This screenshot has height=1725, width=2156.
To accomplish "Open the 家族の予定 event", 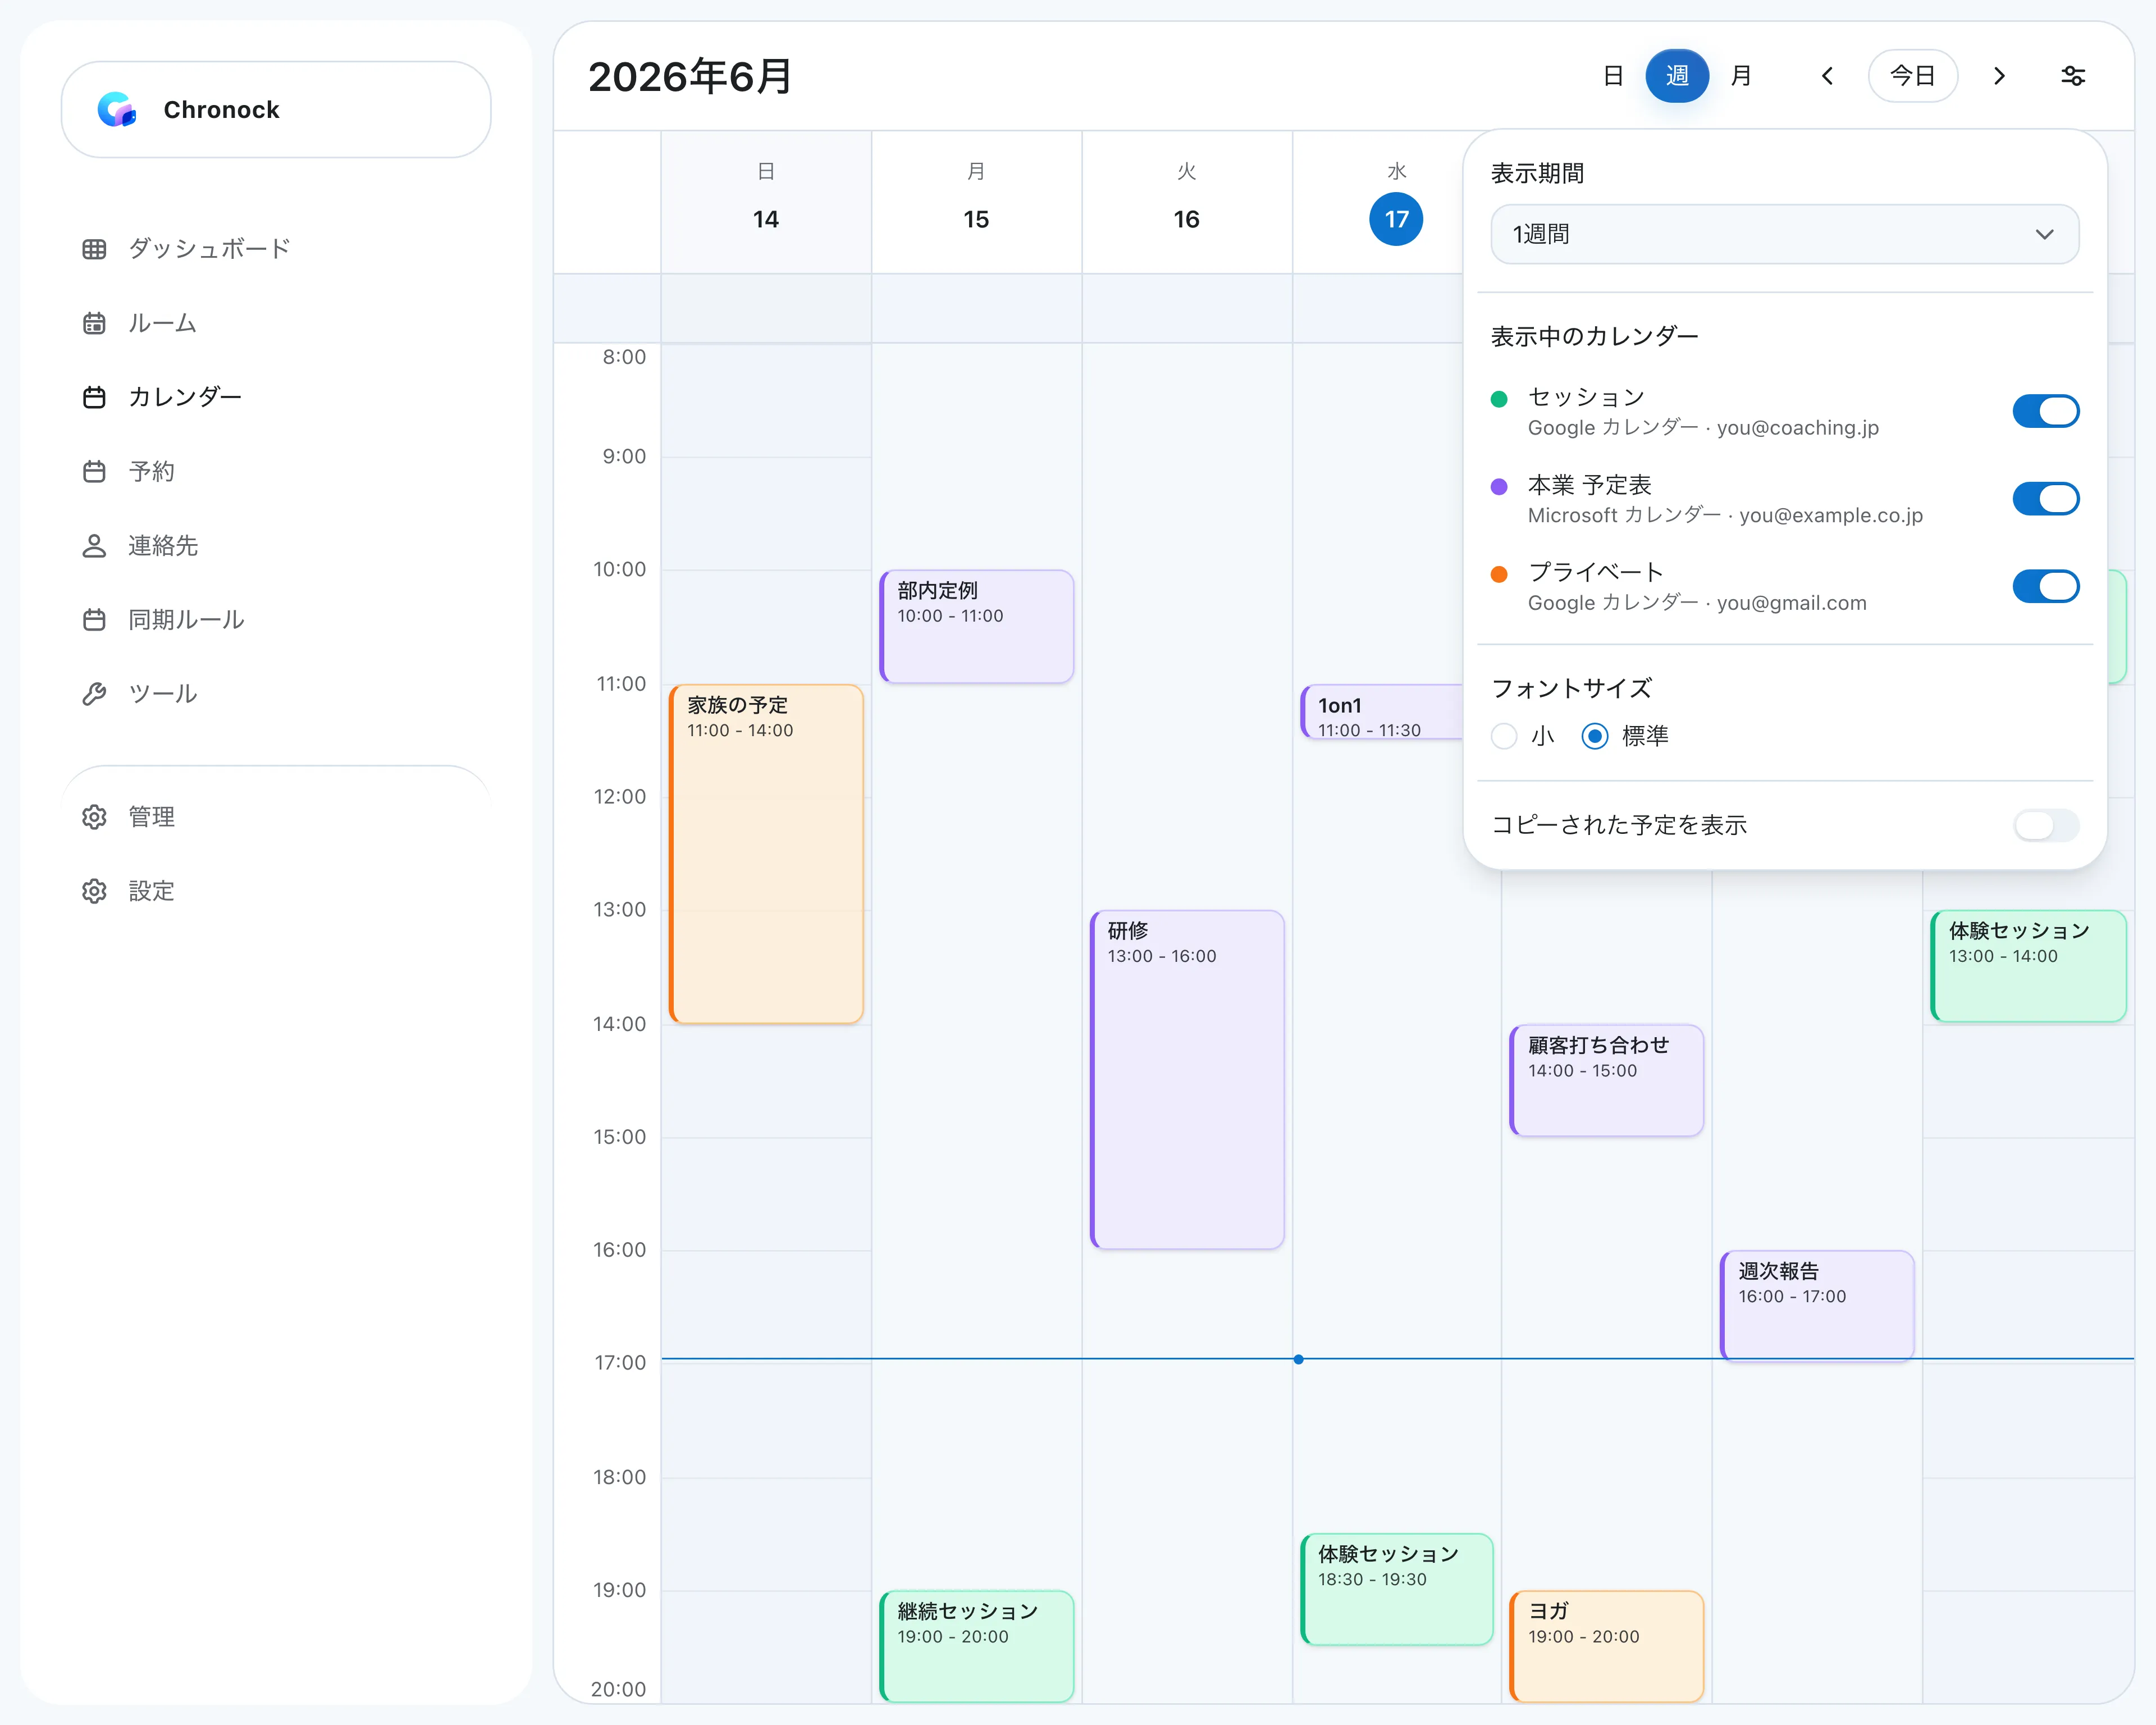I will (766, 853).
